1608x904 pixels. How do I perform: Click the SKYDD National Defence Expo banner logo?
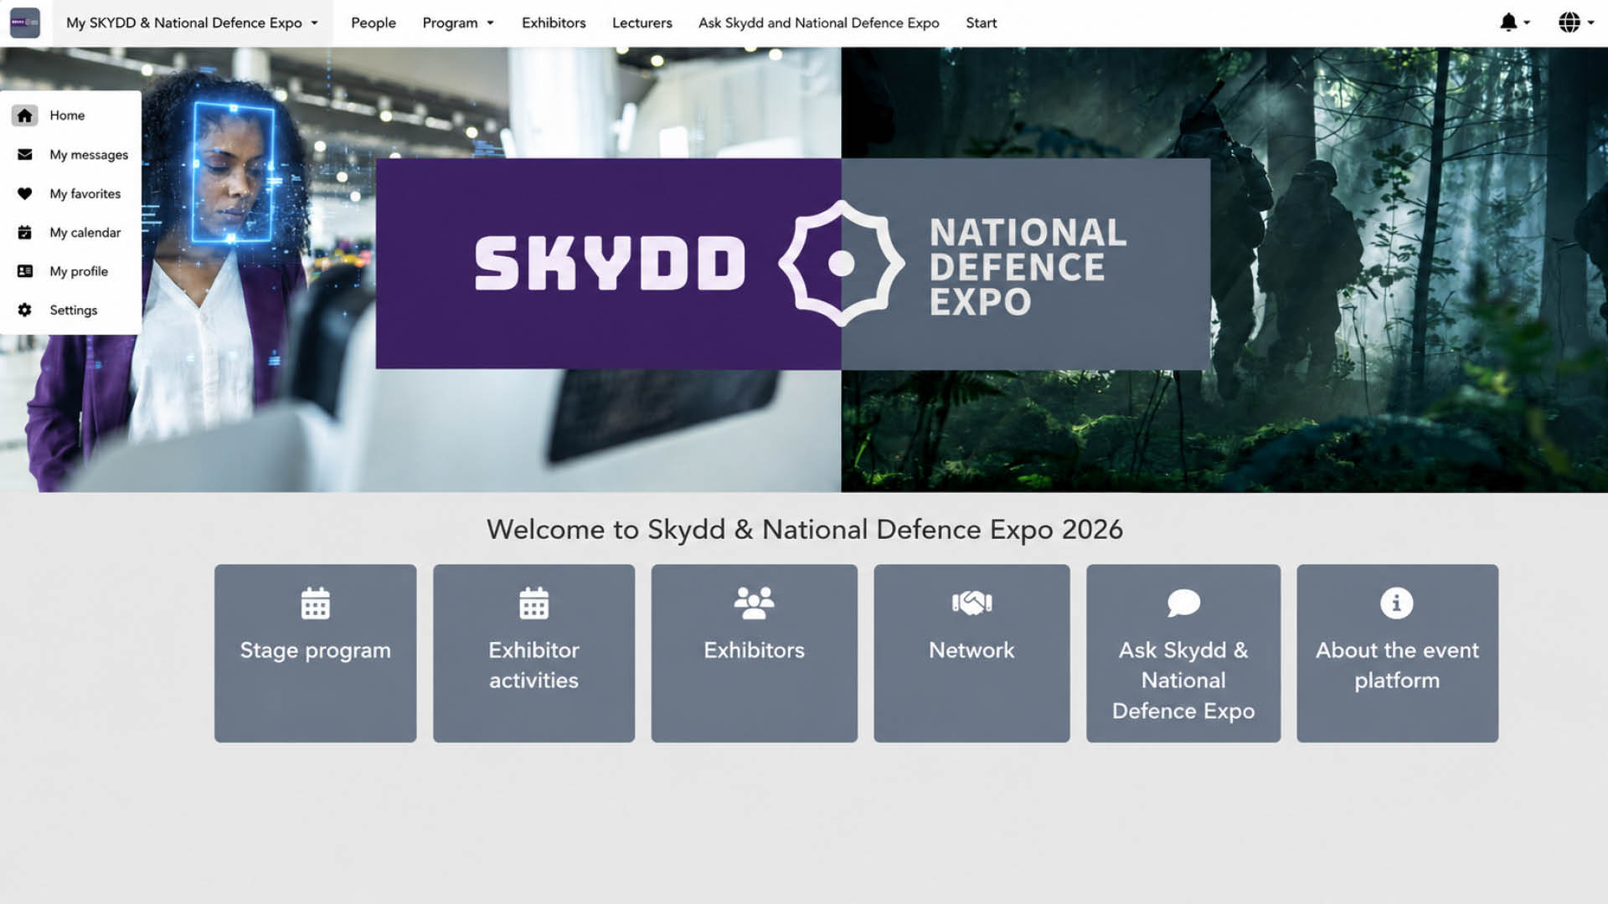tap(792, 264)
